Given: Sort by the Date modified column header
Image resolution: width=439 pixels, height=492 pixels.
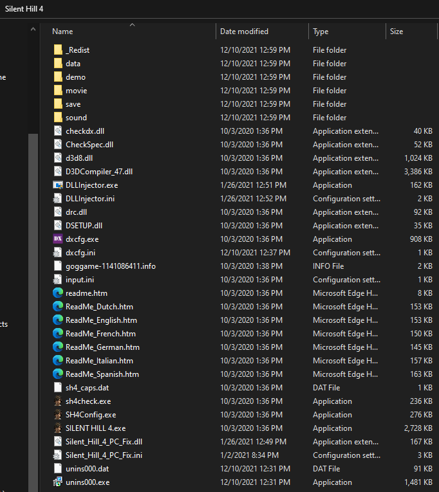Looking at the screenshot, I should pyautogui.click(x=244, y=32).
